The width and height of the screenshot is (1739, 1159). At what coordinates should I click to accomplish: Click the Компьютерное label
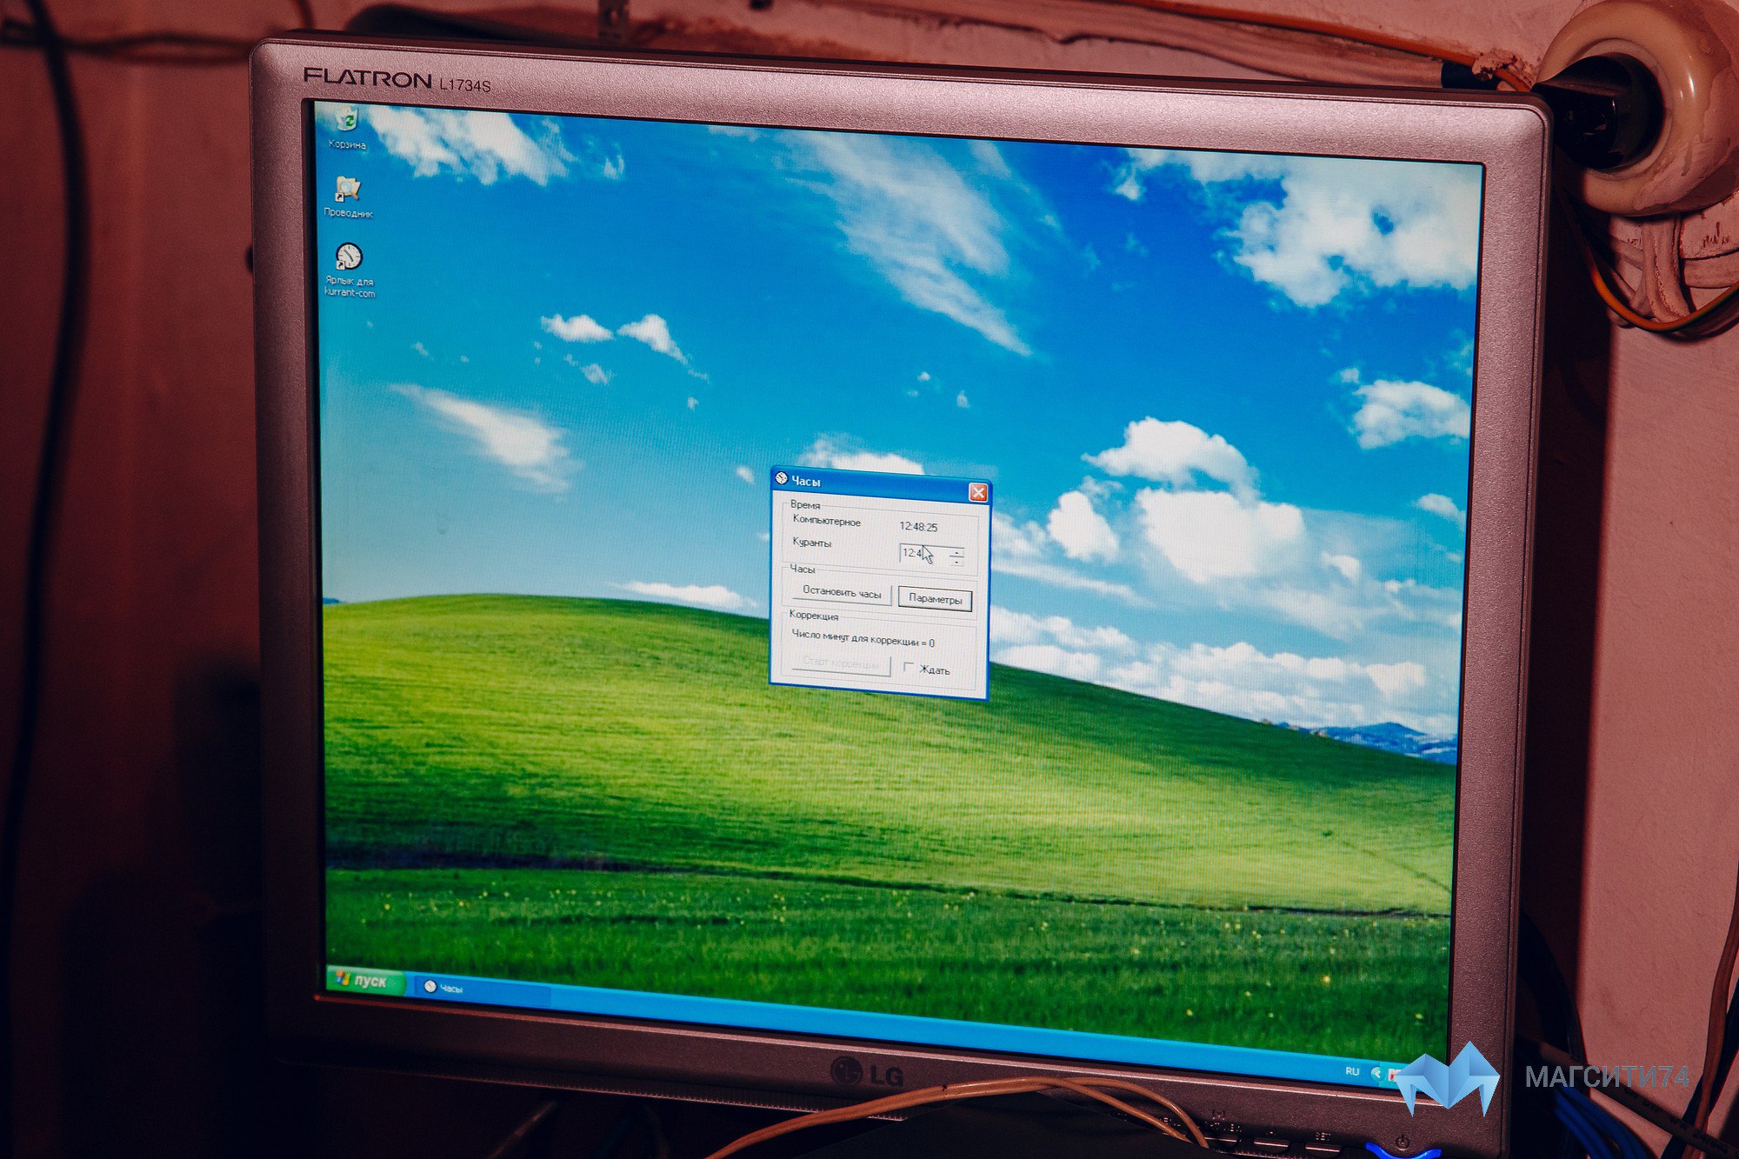pyautogui.click(x=826, y=521)
